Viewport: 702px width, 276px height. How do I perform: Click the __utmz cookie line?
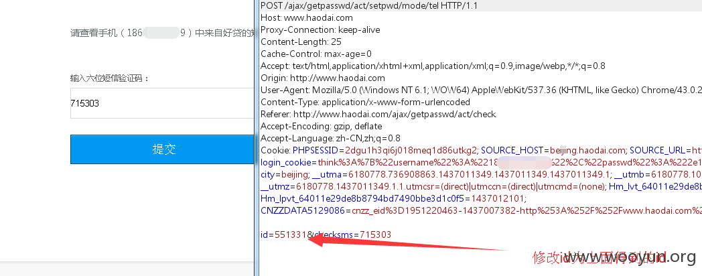pyautogui.click(x=481, y=186)
